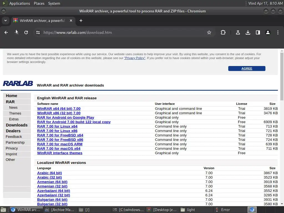Open Imprint in the sidebar
Image resolution: width=284 pixels, height=213 pixels.
tap(11, 154)
